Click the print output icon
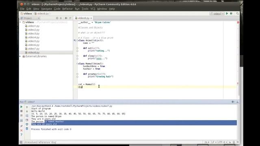Viewport: 260px width, 146px height. 27,124
